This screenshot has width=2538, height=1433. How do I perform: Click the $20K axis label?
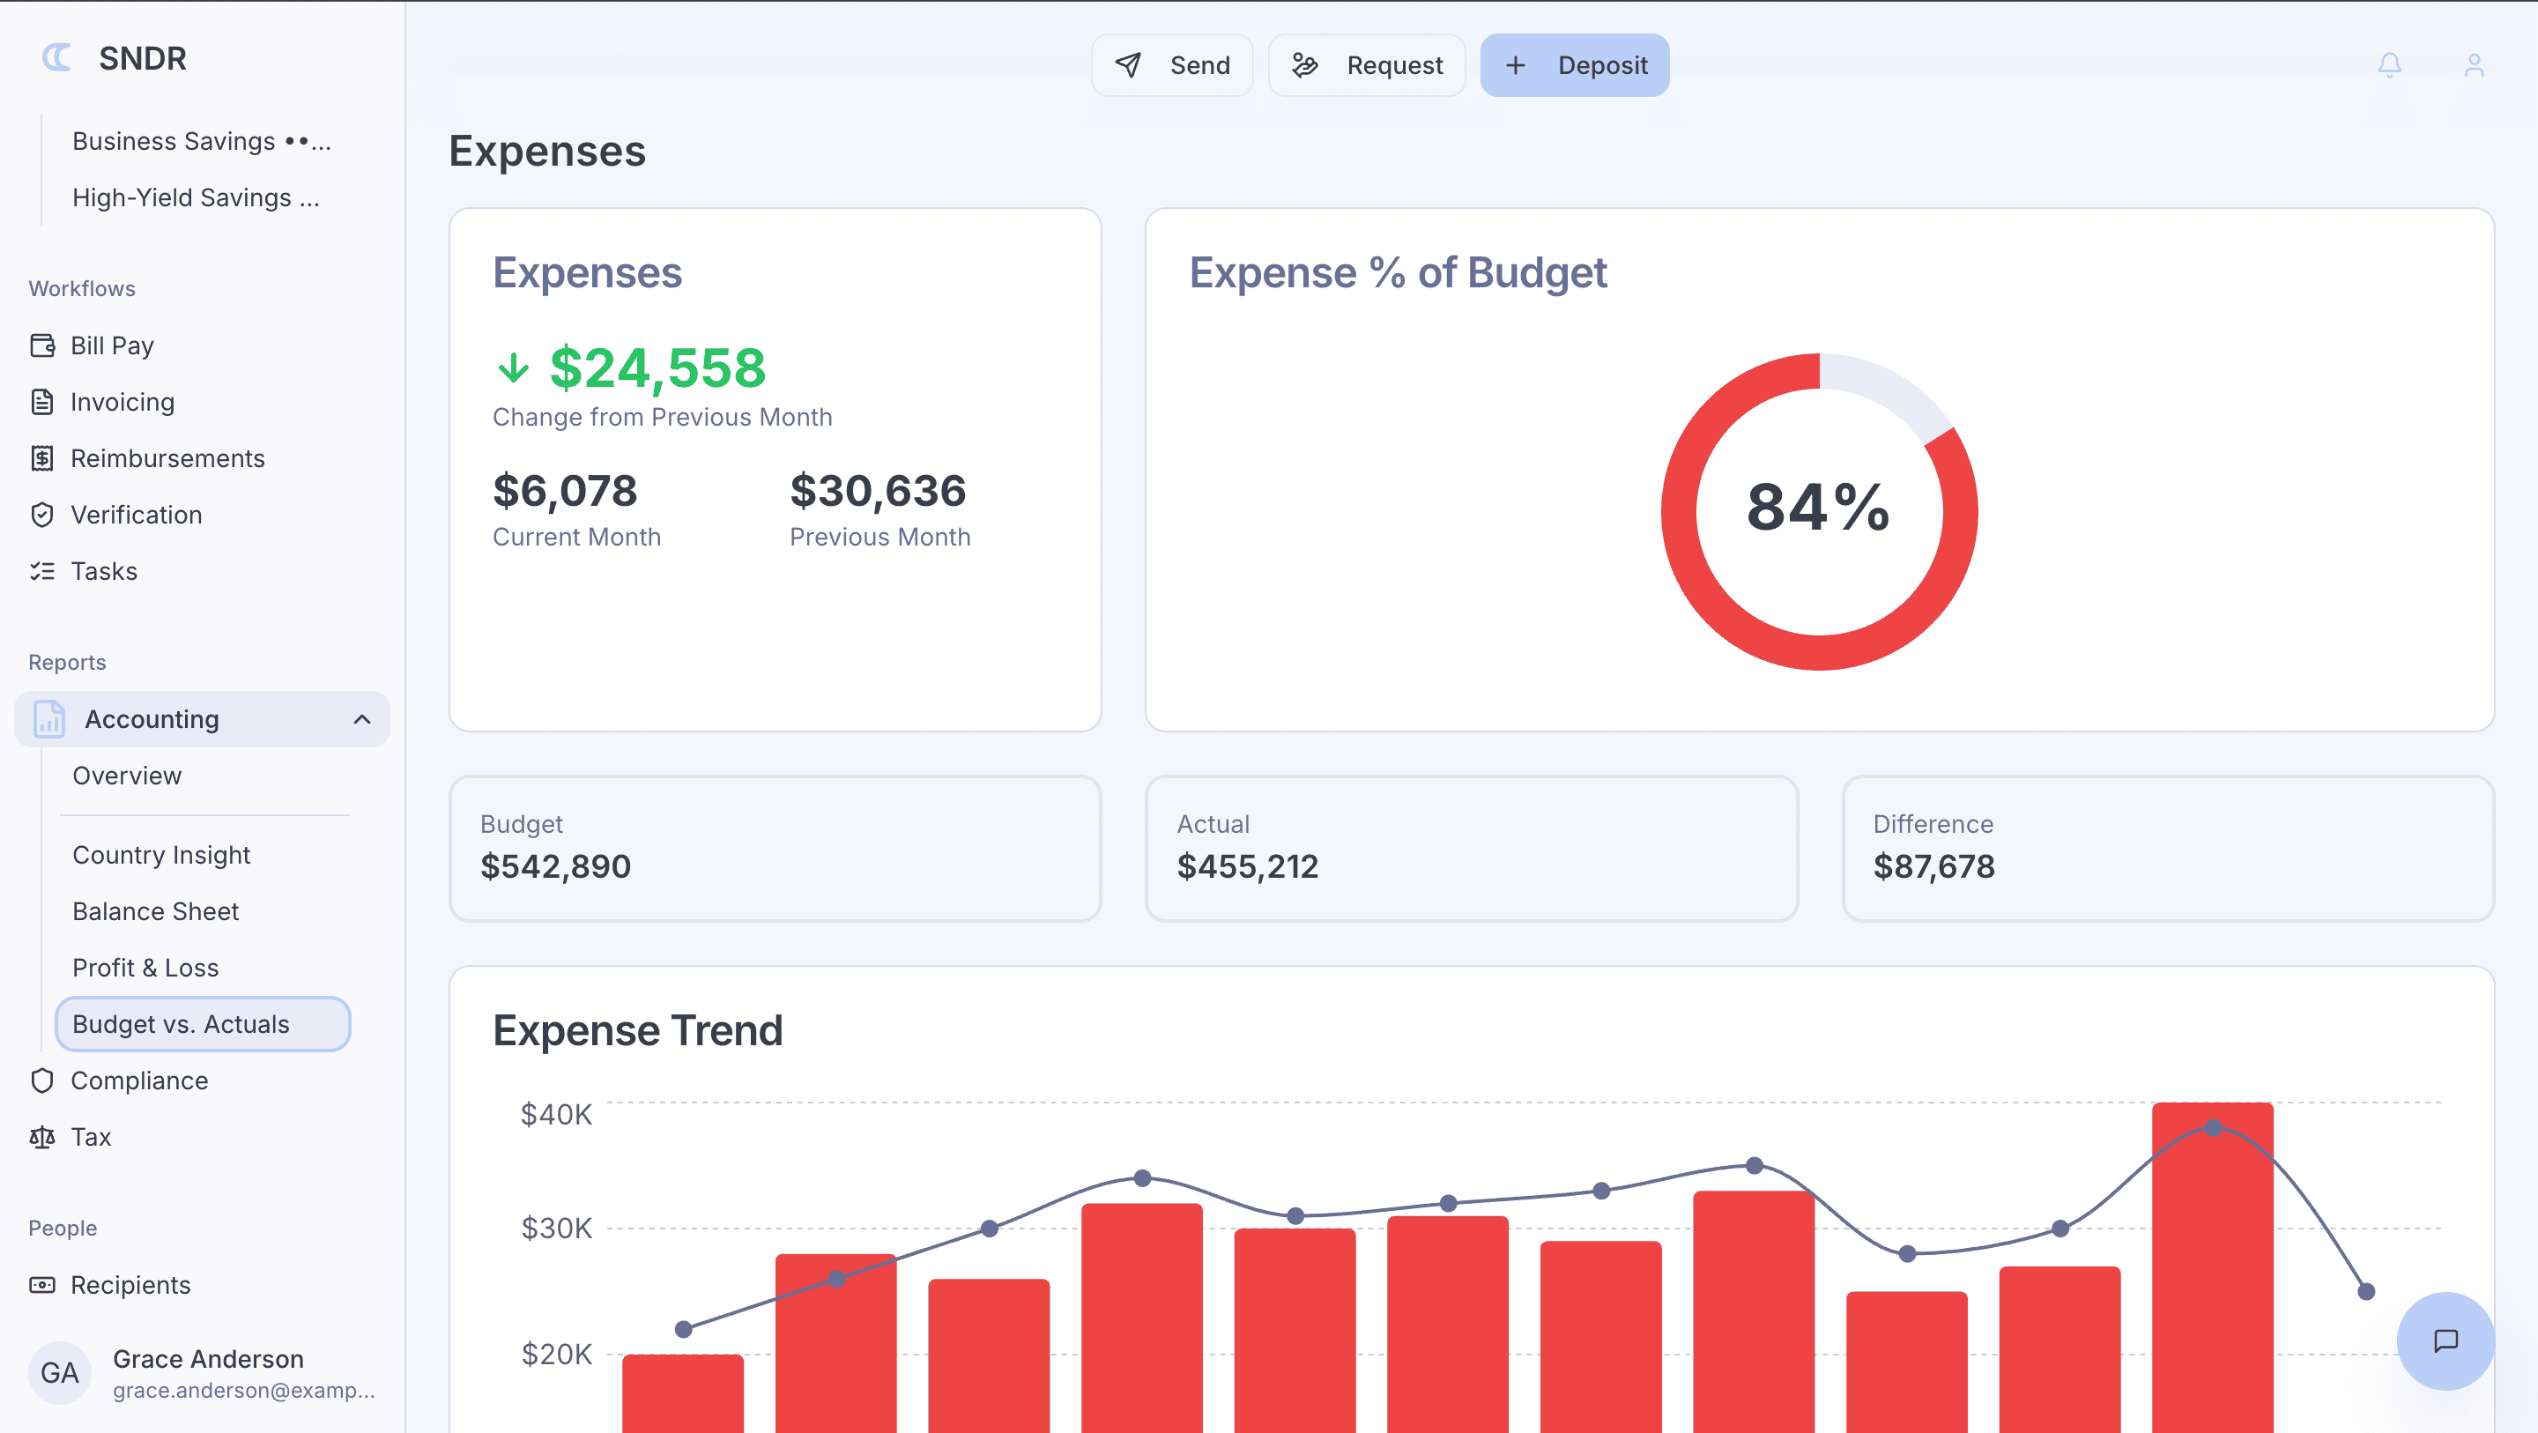coord(556,1353)
